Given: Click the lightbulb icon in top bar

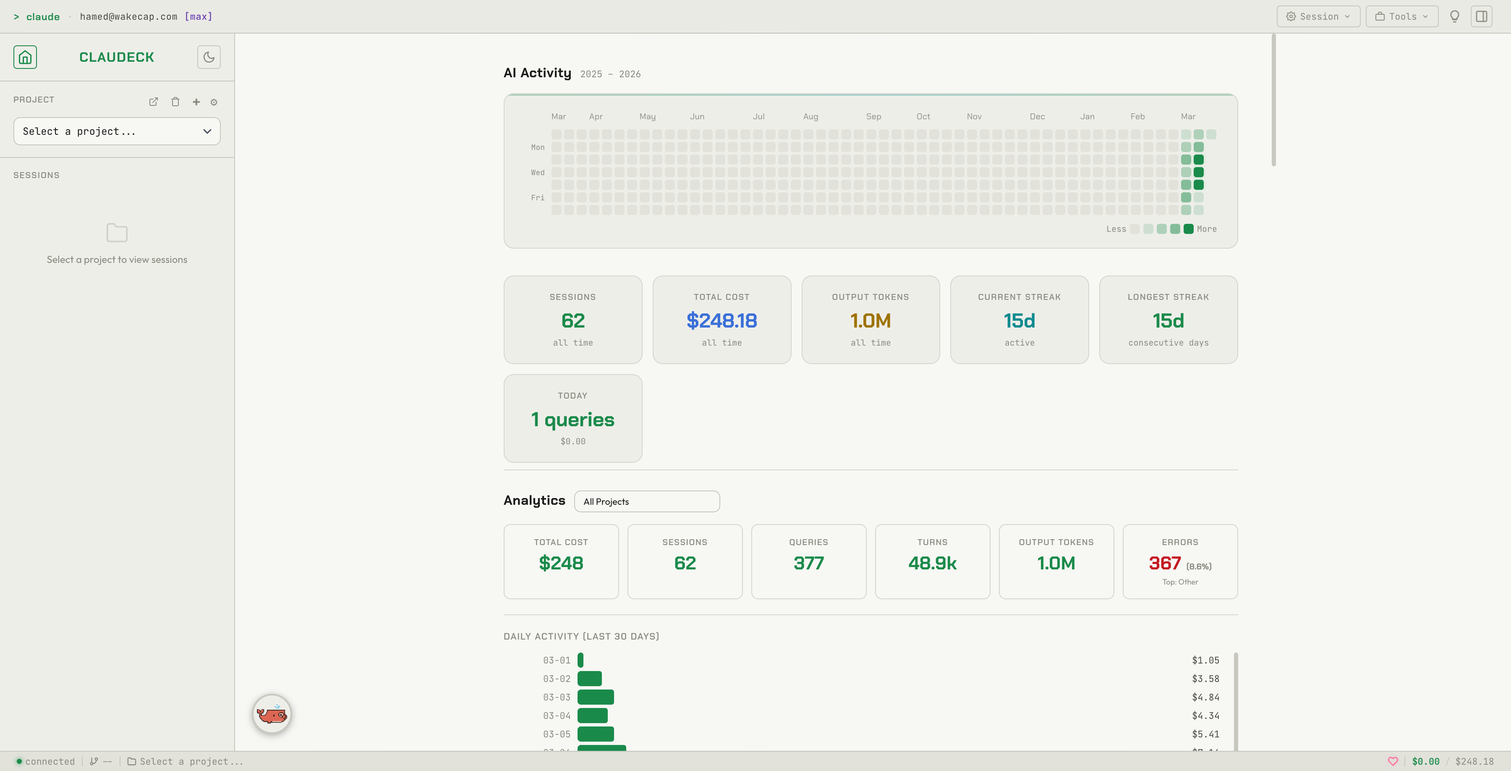Looking at the screenshot, I should coord(1455,16).
